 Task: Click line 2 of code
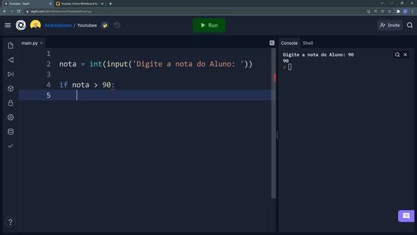[156, 64]
